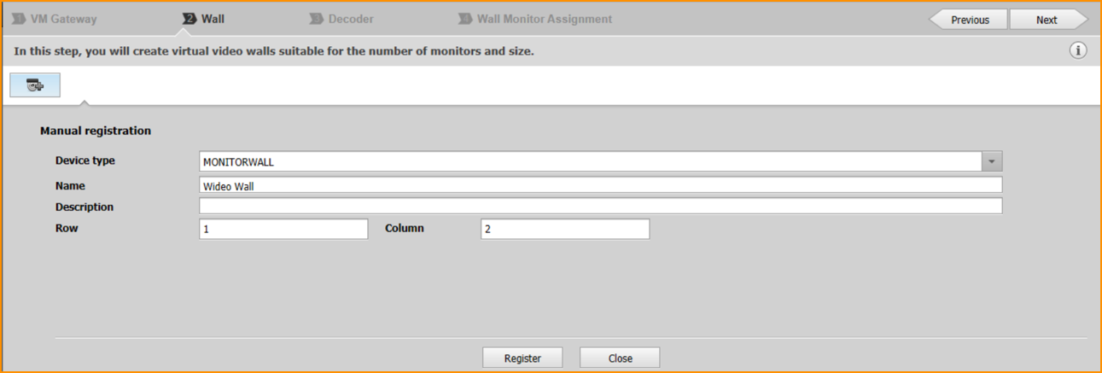
Task: Click the step icon beside Decoder
Action: 317,19
